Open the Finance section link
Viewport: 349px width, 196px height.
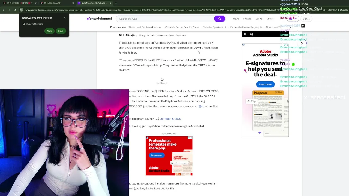pyautogui.click(x=247, y=19)
